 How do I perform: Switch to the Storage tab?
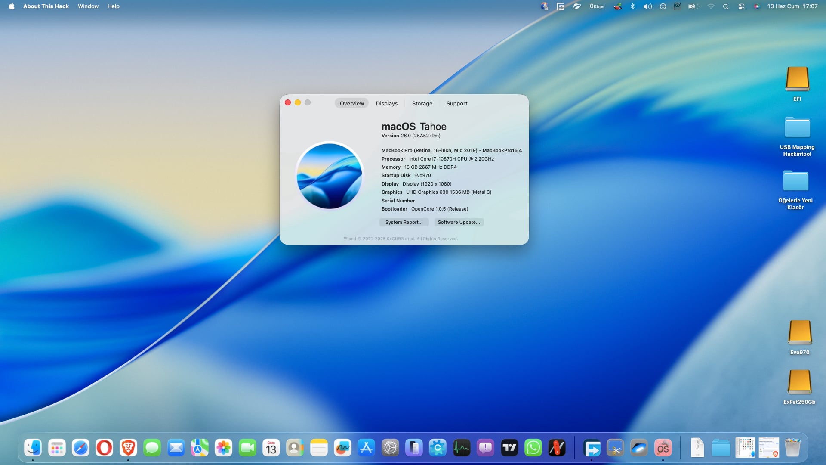(x=422, y=103)
